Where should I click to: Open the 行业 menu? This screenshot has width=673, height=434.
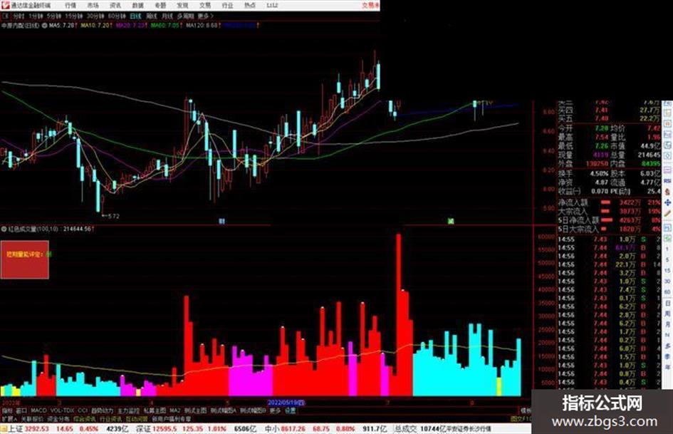(x=227, y=6)
